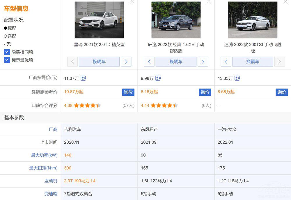Open 换辆车 selector for 星瑞
Viewport: 291px width, 200px height.
pyautogui.click(x=99, y=62)
